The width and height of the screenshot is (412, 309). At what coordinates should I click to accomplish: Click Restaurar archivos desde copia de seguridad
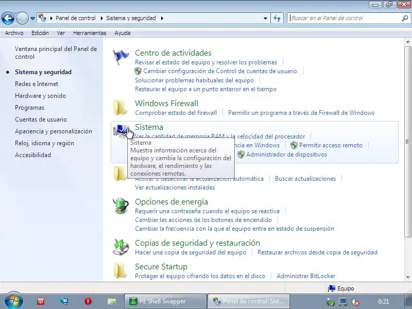click(317, 252)
